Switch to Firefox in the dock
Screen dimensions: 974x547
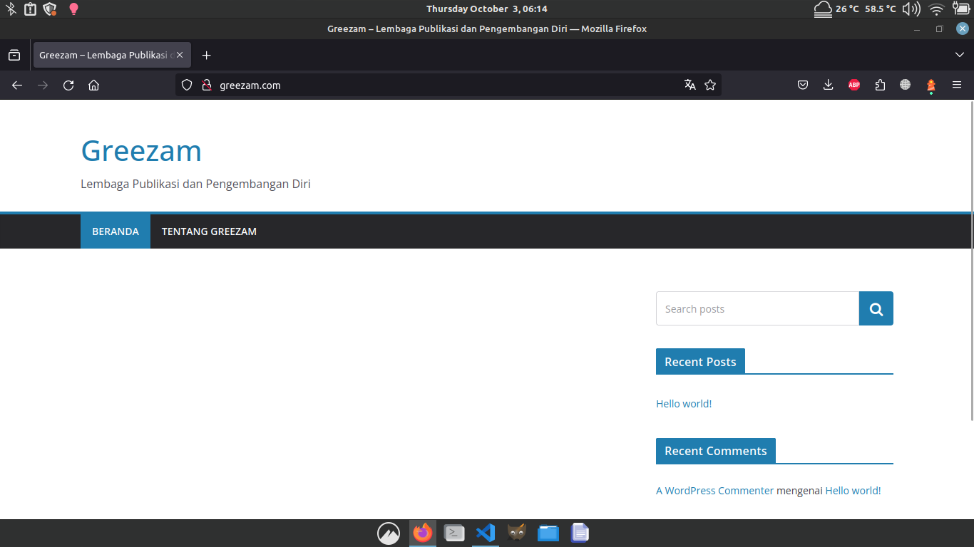423,533
